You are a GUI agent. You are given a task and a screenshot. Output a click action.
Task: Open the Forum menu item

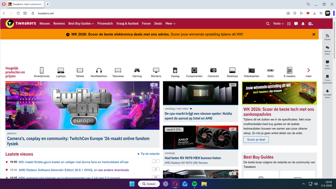(x=146, y=24)
